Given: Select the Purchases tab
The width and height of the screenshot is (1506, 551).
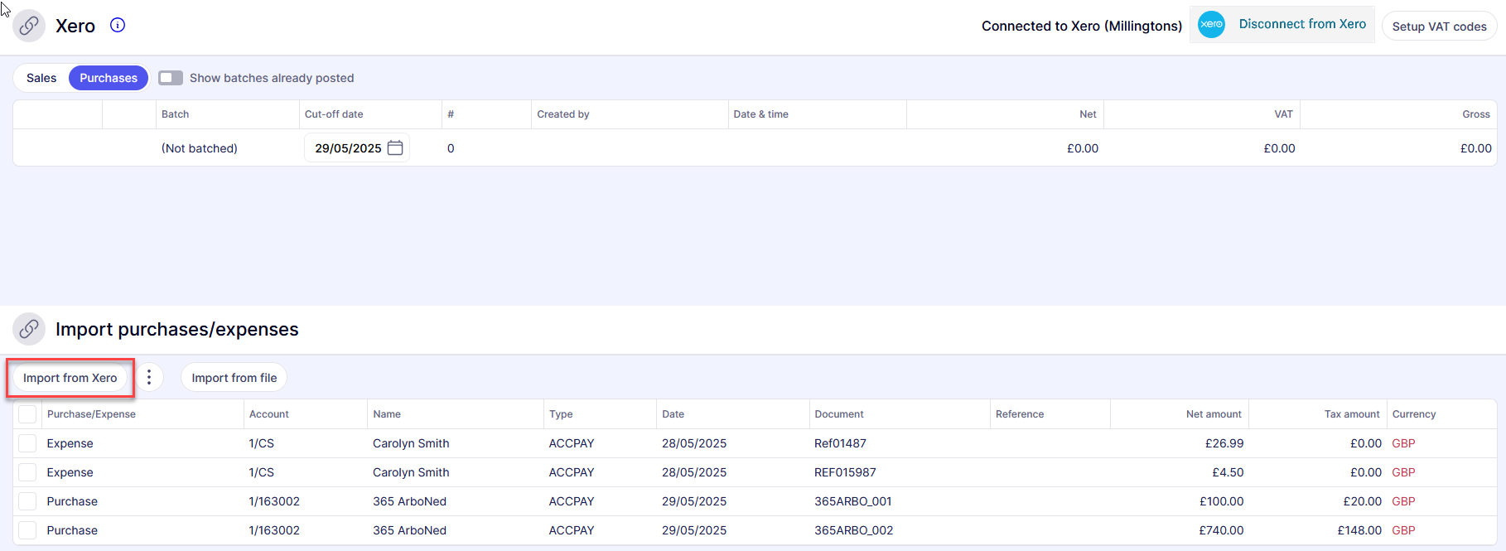Looking at the screenshot, I should [x=109, y=78].
